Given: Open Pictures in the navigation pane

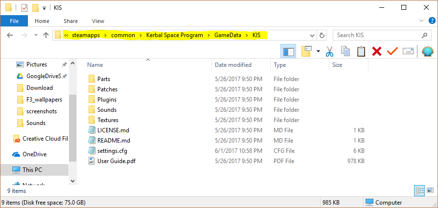Looking at the screenshot, I should pos(37,64).
